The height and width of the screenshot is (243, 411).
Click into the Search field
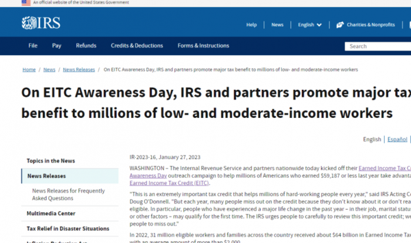[x=378, y=46]
